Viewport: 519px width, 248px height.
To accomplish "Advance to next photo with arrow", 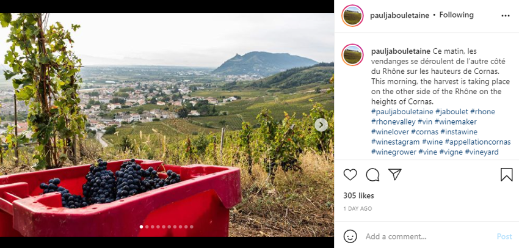I will click(321, 125).
